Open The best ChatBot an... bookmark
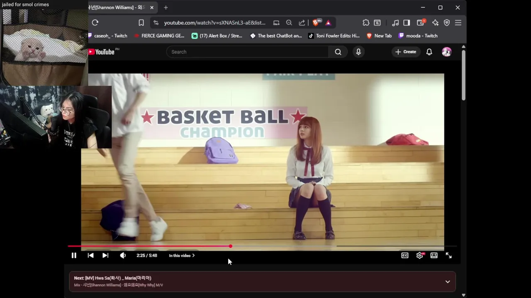Image resolution: width=531 pixels, height=298 pixels. click(x=276, y=36)
